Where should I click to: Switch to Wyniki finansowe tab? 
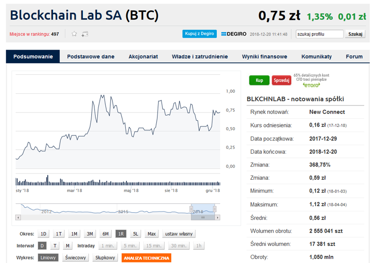(x=265, y=56)
